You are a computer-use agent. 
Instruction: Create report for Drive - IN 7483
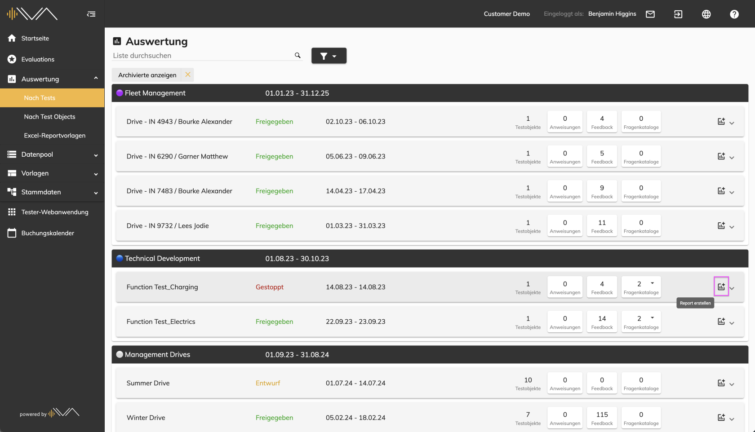tap(721, 191)
